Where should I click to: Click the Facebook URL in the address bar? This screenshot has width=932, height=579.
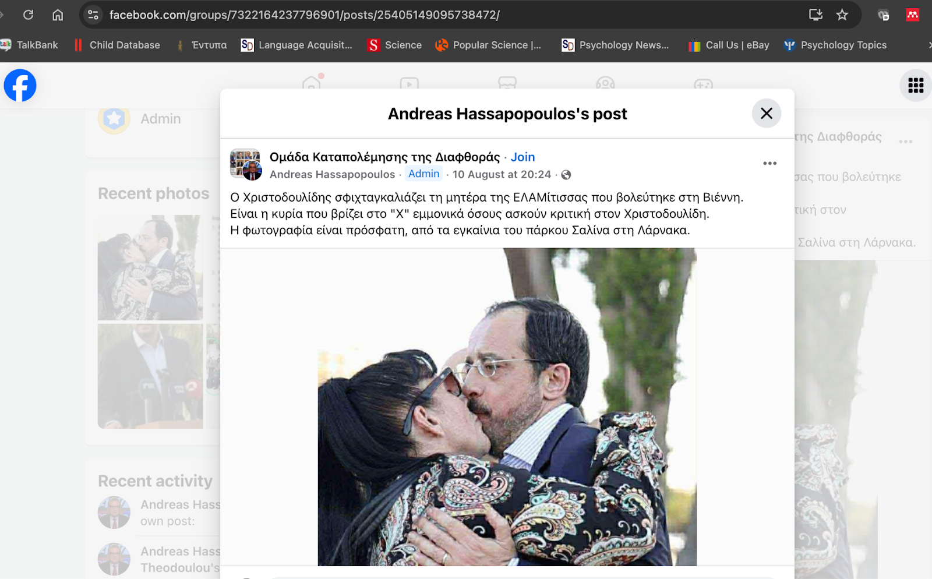[304, 15]
